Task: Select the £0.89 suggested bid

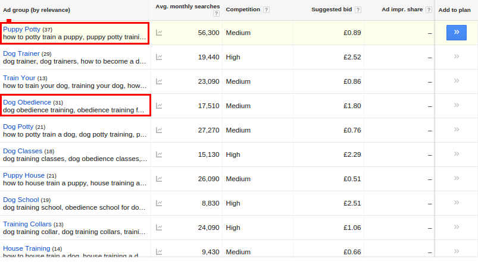Action: 352,33
